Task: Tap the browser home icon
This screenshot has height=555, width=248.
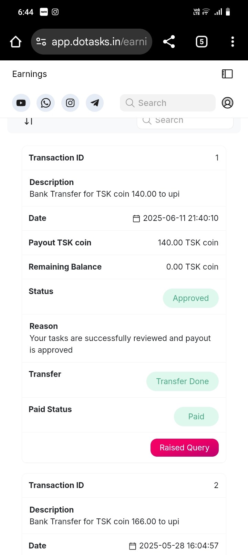Action: [16, 42]
